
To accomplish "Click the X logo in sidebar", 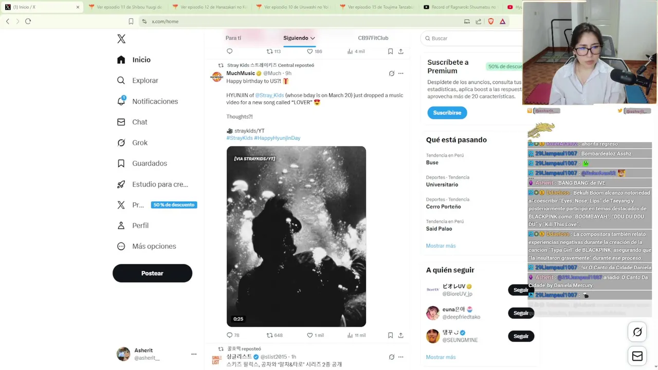I will pos(121,39).
